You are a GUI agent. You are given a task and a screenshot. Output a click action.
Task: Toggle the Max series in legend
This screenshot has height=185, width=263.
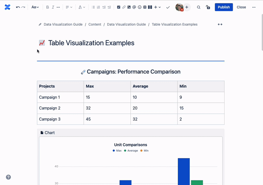117,151
